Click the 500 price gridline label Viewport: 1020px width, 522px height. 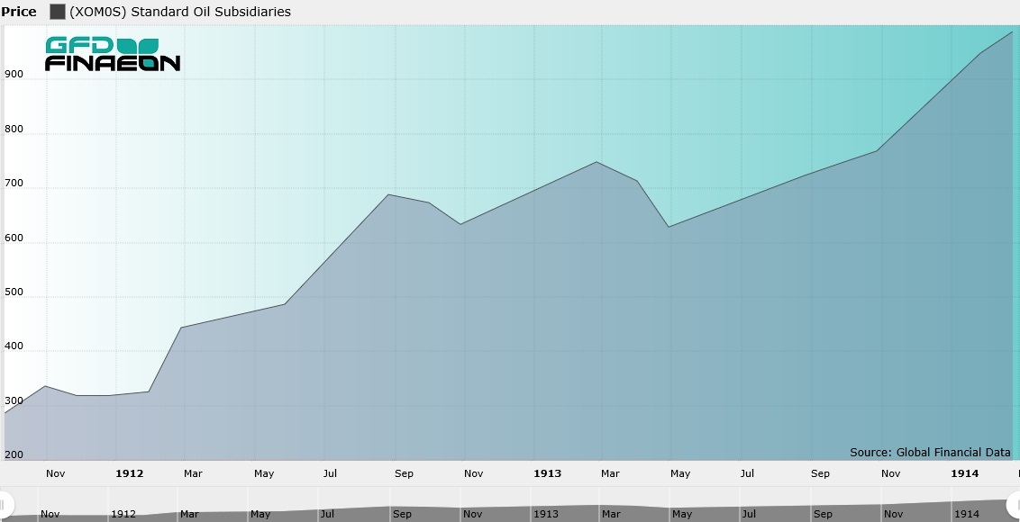pyautogui.click(x=13, y=292)
